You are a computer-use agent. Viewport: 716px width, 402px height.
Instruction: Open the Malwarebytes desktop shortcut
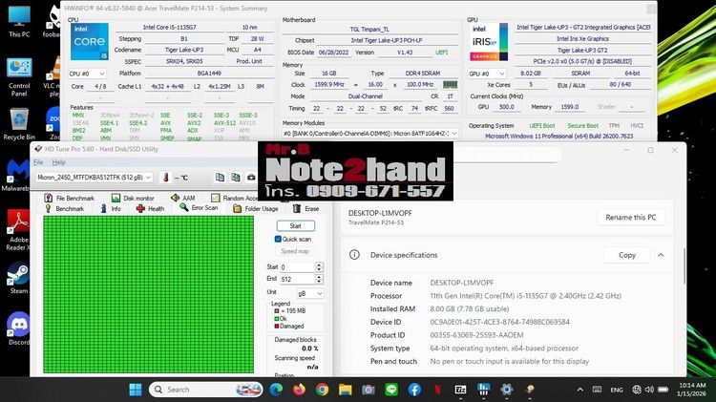[x=17, y=176]
